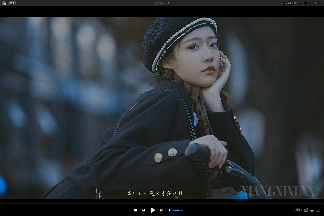Image resolution: width=324 pixels, height=216 pixels.
Task: Open the 倍速 playback speed button
Action: (298, 210)
